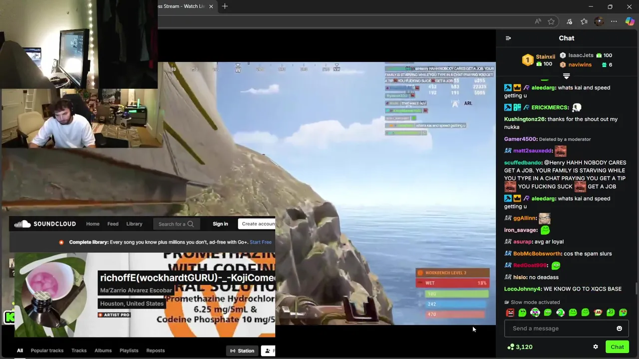Open the browser profile avatar
639x359 pixels.
pyautogui.click(x=599, y=21)
